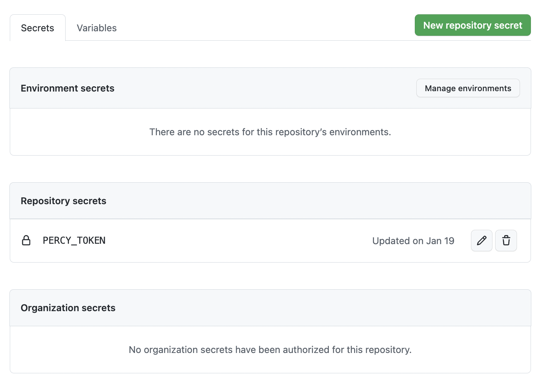543x385 pixels.
Task: Click the "no secrets for this repository's environments" message
Action: [270, 132]
